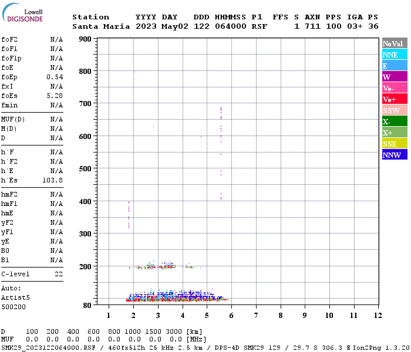Click the B1 parameter label
Screen dimensions: 411x352
tap(5, 260)
